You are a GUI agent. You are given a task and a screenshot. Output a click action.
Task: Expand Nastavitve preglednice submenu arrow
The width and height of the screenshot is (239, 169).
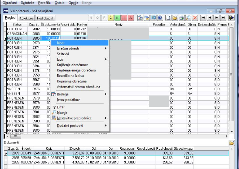[106, 118]
